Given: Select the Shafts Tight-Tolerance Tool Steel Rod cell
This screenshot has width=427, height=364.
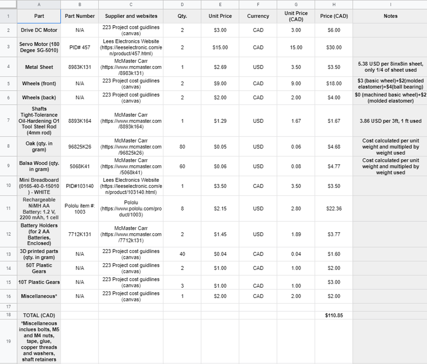Looking at the screenshot, I should (x=39, y=121).
